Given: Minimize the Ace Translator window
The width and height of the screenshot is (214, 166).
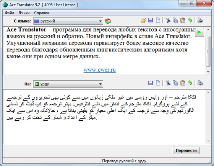Looking at the screenshot, I should click(x=184, y=3).
